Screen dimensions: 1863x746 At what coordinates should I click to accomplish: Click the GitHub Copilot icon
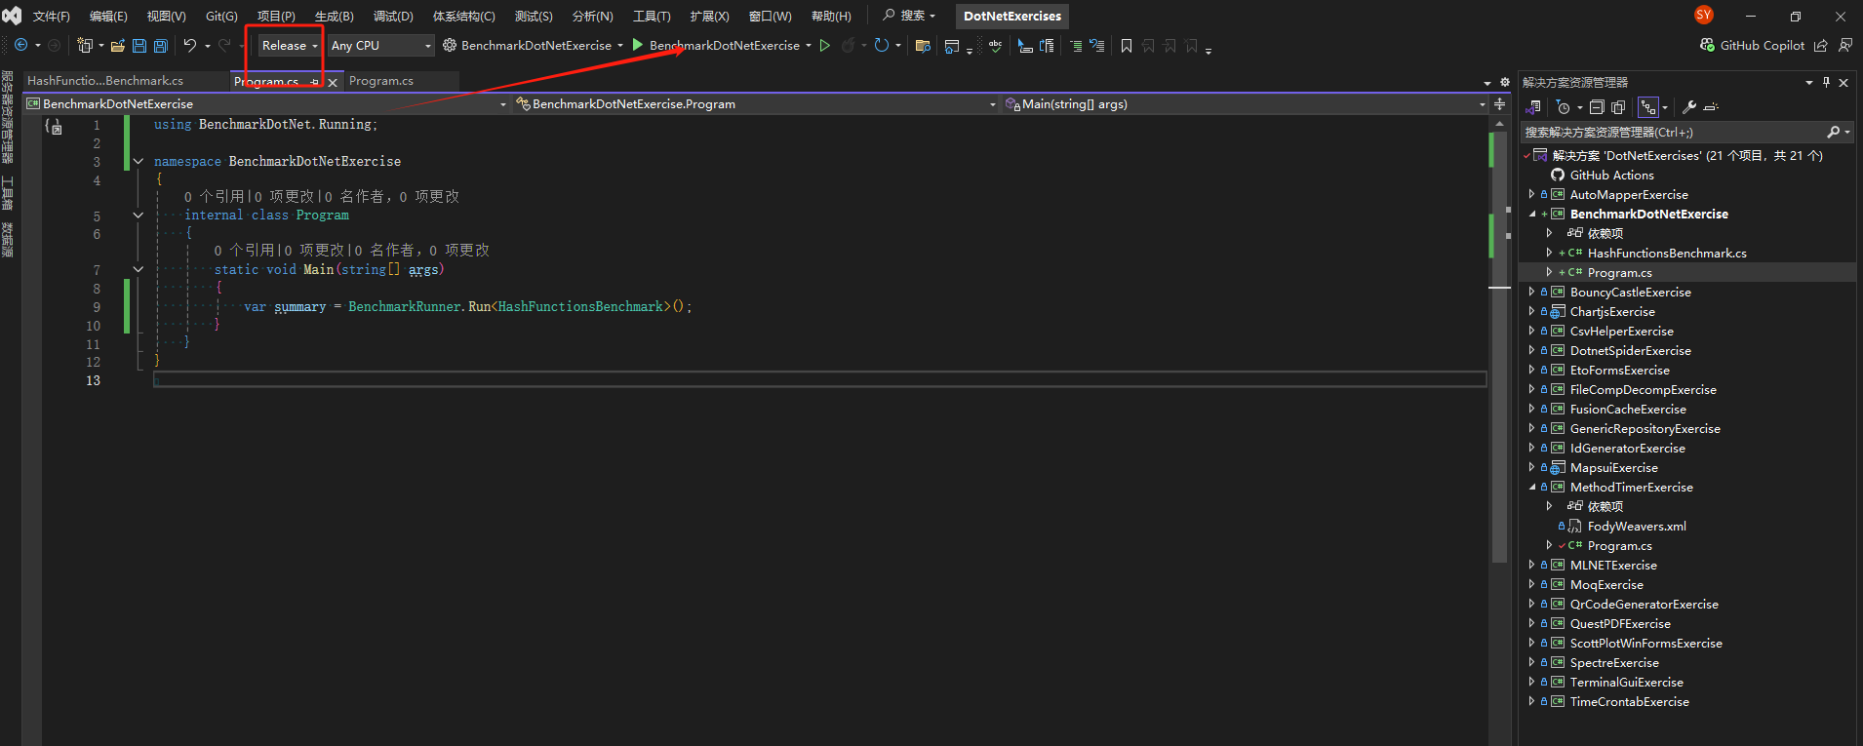click(x=1707, y=45)
